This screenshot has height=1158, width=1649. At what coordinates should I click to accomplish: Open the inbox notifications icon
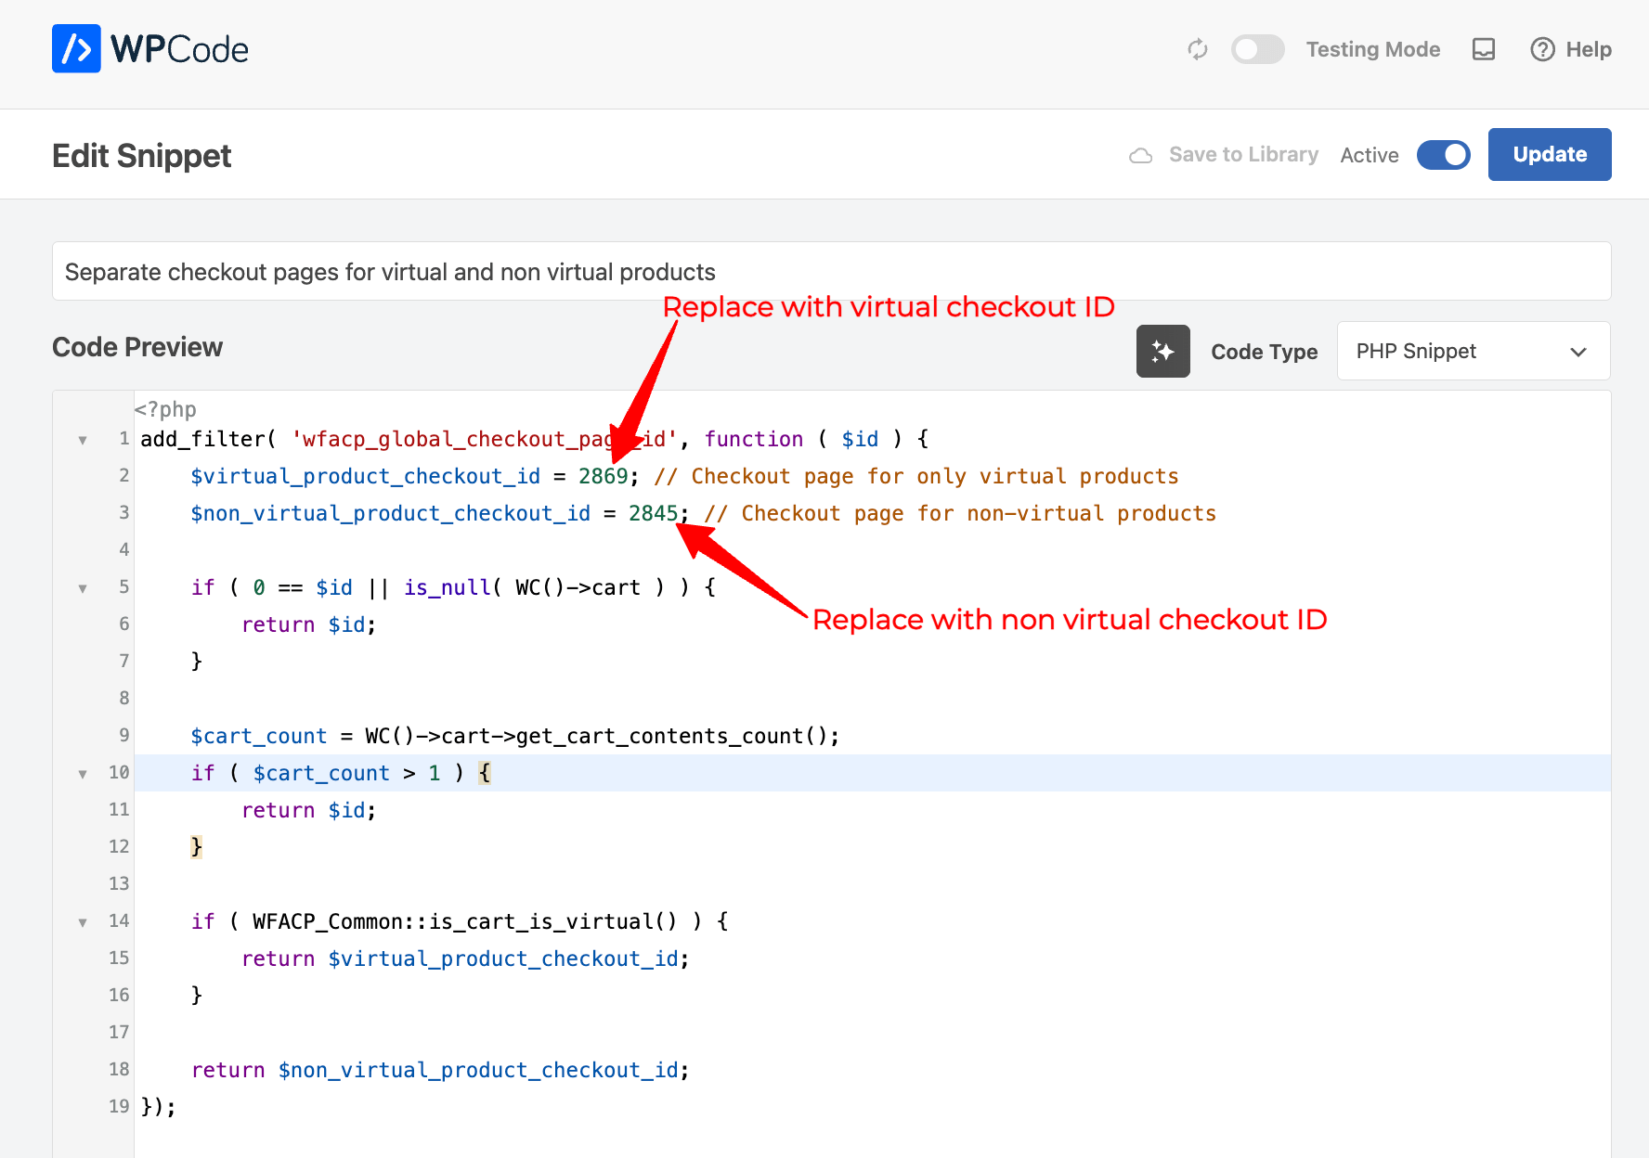click(1484, 49)
